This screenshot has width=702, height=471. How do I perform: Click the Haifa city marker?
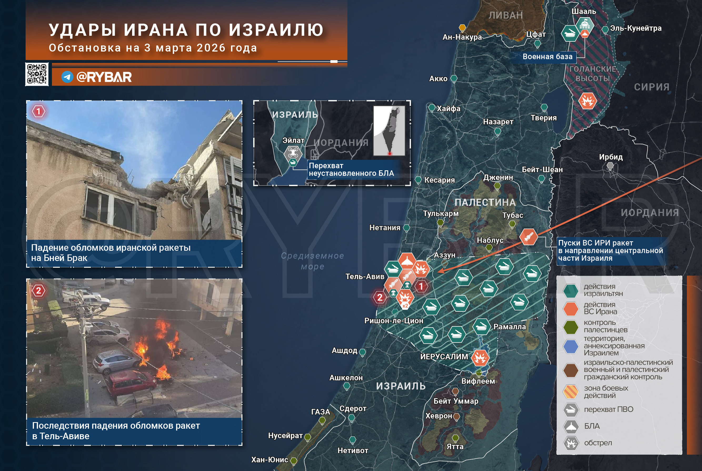coord(432,107)
